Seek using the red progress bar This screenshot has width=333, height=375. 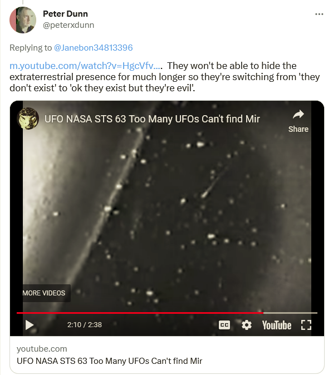click(x=167, y=313)
